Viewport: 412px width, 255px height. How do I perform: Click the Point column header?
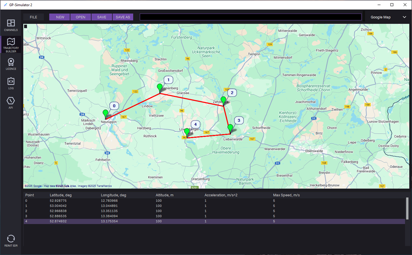click(x=30, y=195)
